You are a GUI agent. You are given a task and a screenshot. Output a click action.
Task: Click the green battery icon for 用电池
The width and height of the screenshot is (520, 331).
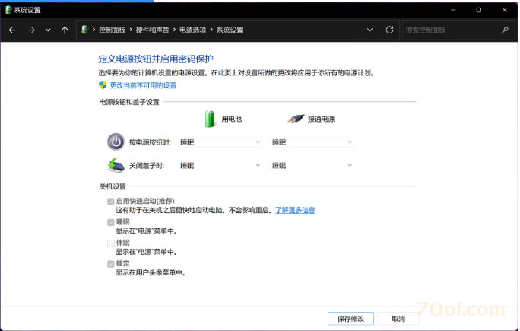[209, 119]
